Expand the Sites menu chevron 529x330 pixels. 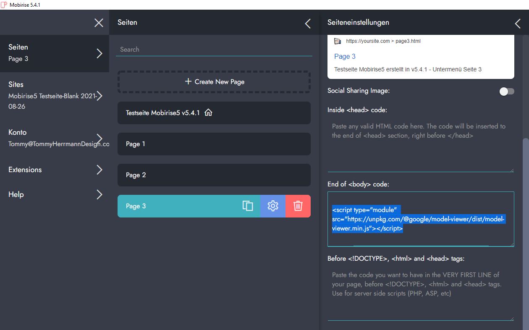click(100, 96)
